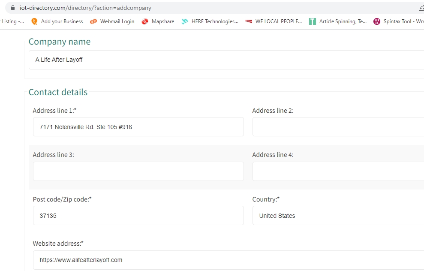Viewport: 424px width, 271px height.
Task: Click into the Address line 4 field
Action: tap(338, 171)
